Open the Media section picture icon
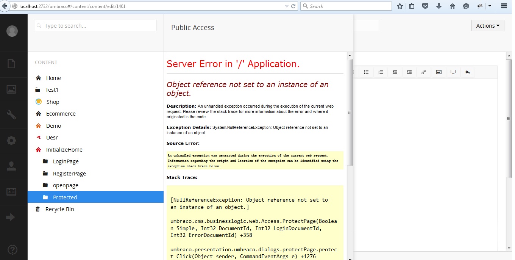The width and height of the screenshot is (515, 260). pyautogui.click(x=11, y=89)
